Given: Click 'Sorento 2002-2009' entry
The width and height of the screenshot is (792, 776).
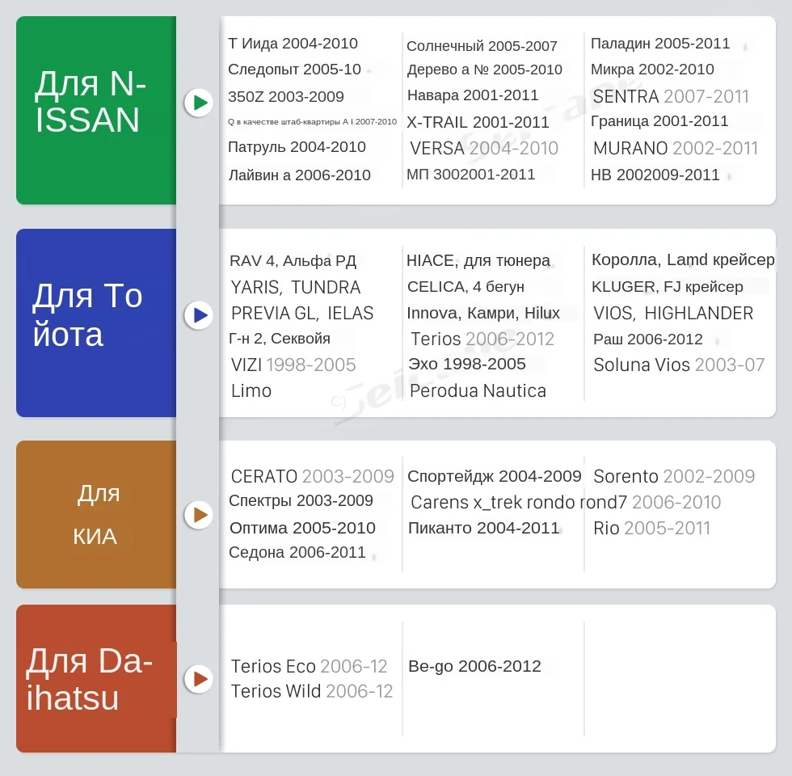Looking at the screenshot, I should click(x=674, y=476).
